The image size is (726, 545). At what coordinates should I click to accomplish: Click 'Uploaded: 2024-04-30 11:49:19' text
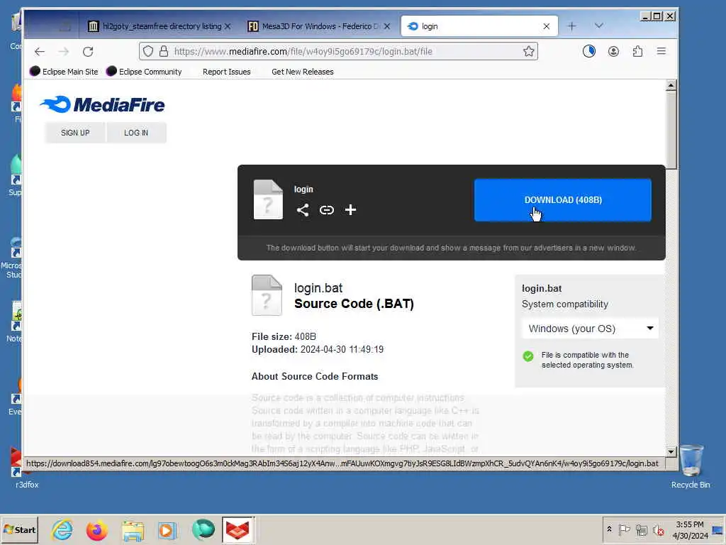[318, 349]
